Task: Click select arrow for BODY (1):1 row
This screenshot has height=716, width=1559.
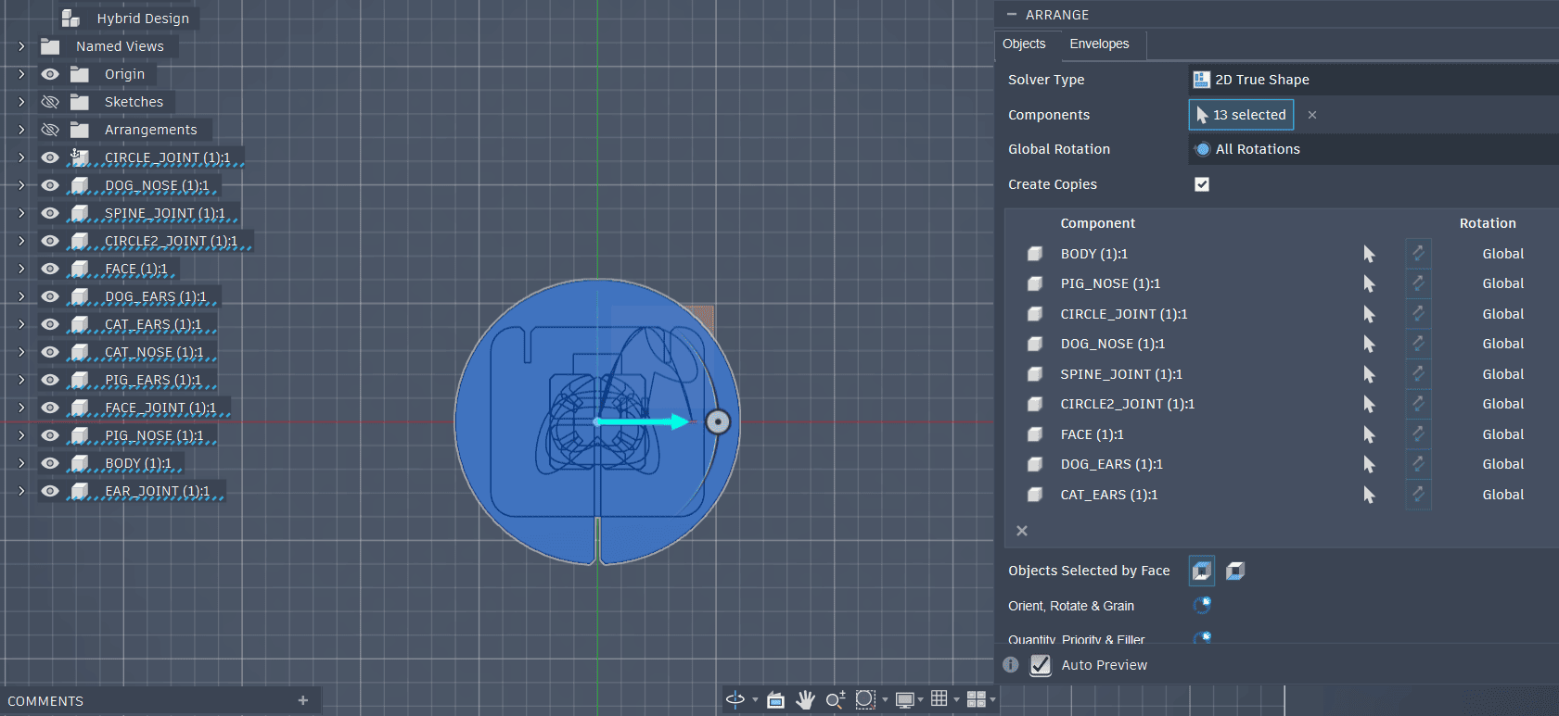Action: 1369,254
